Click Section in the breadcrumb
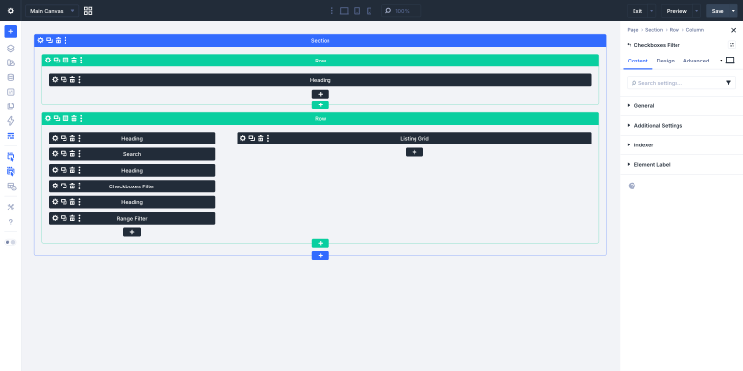 (653, 30)
